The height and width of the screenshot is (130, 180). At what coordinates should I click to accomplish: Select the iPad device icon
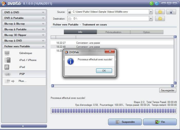point(7,67)
